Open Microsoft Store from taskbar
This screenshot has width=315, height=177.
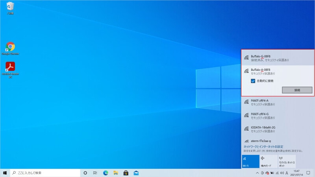pos(126,173)
